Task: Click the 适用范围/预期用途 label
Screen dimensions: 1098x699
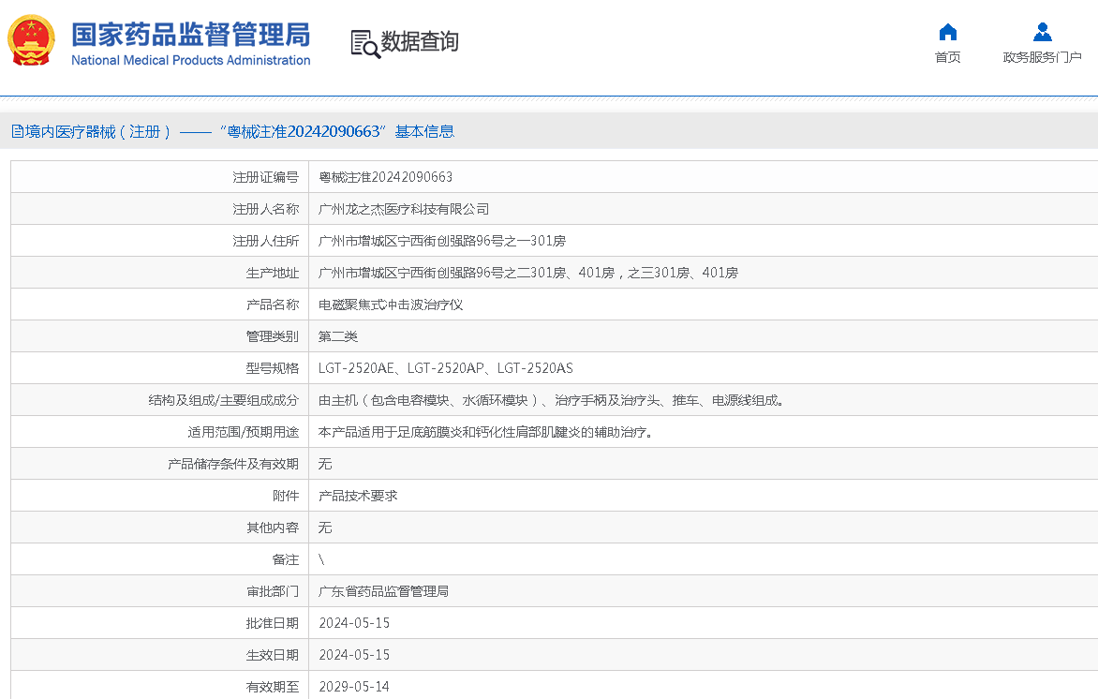Action: [243, 432]
